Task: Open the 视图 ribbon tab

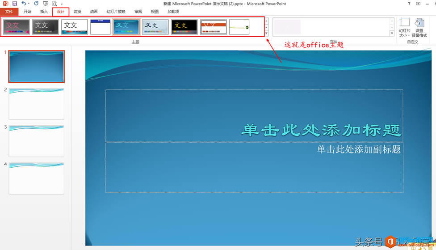Action: [155, 12]
